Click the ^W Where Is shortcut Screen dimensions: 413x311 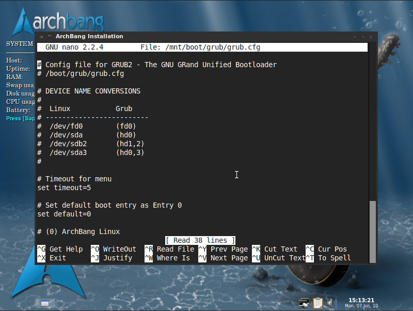tap(167, 258)
